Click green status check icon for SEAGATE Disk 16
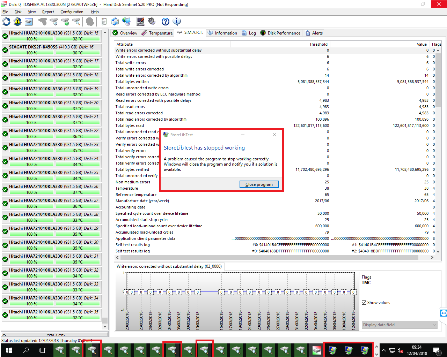 5,50
